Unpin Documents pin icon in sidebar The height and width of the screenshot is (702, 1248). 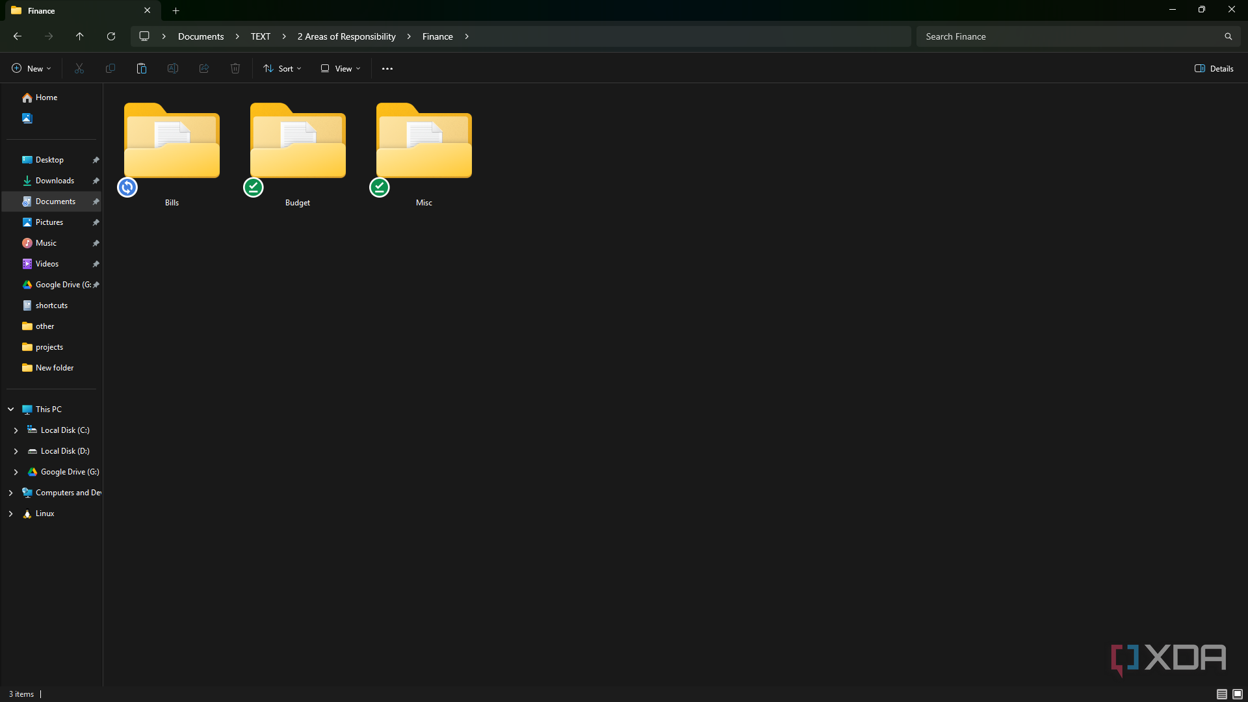pyautogui.click(x=96, y=201)
